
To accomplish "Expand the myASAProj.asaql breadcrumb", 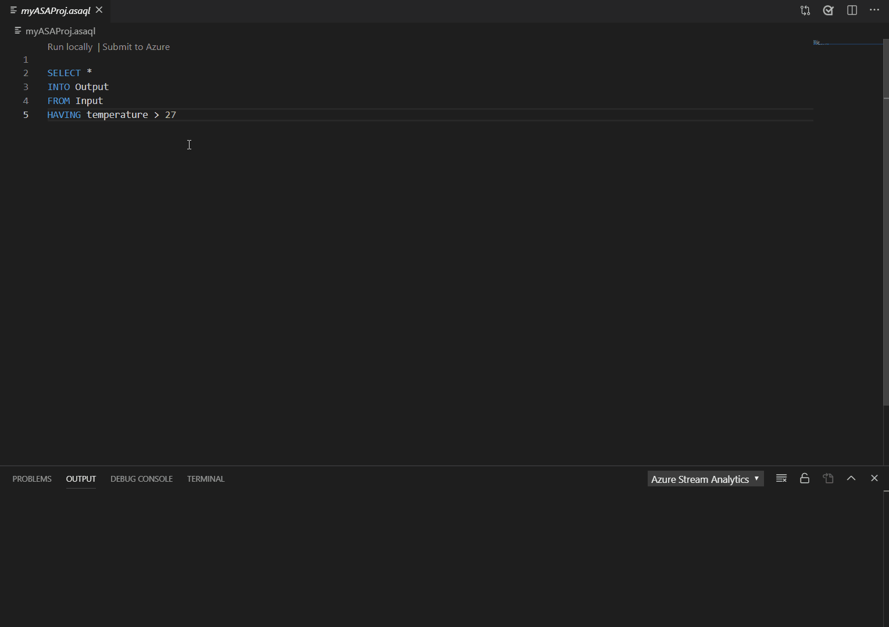I will coord(60,31).
